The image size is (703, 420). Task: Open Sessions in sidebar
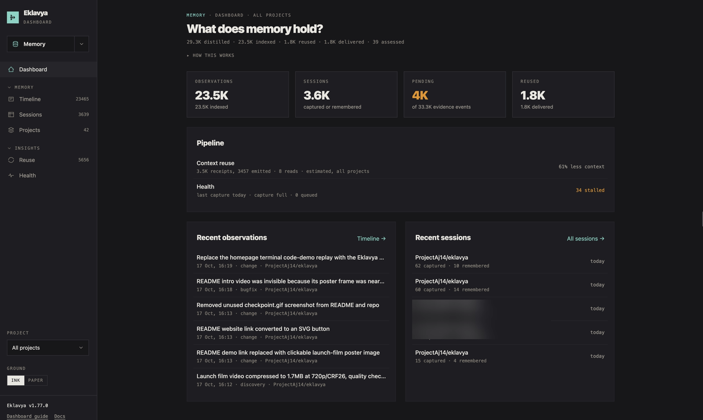click(48, 115)
